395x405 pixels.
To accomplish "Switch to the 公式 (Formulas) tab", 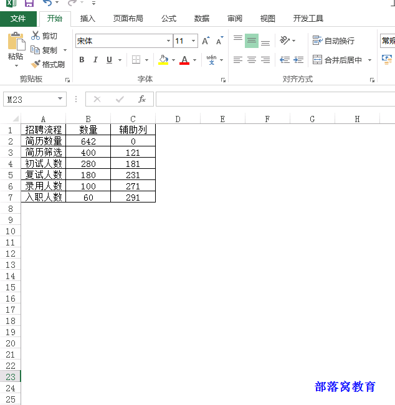I will pyautogui.click(x=169, y=19).
